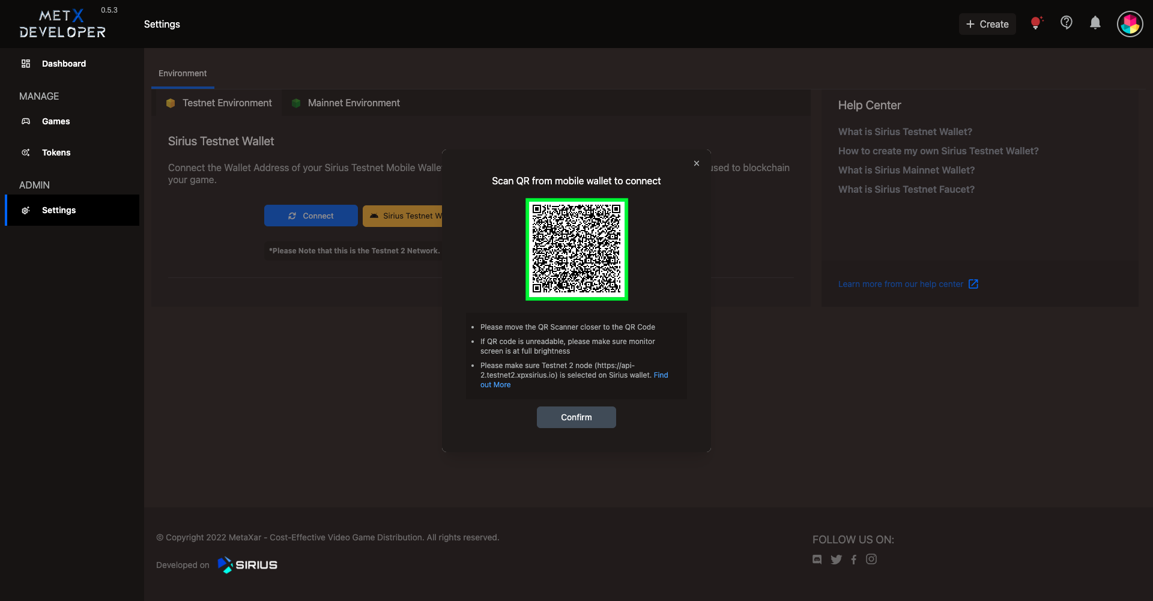Click the plus icon on the Create button
Viewport: 1153px width, 601px height.
[x=970, y=24]
